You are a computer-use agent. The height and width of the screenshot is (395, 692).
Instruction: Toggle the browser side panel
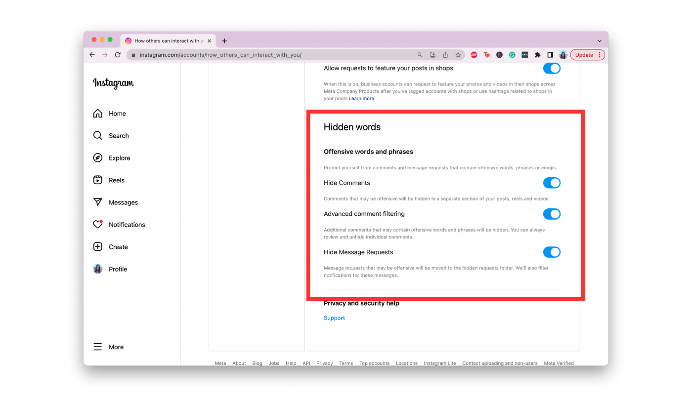550,55
